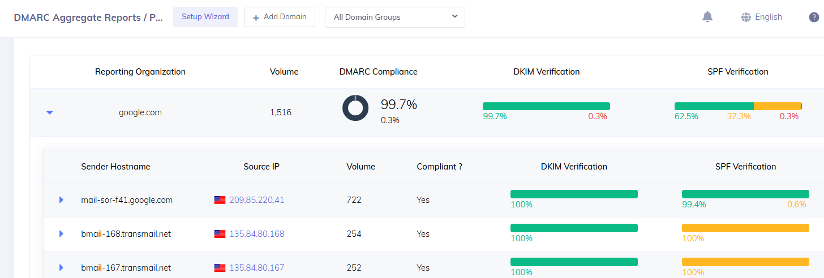
Task: Click google.com SPF Verification progress bar
Action: click(x=738, y=106)
